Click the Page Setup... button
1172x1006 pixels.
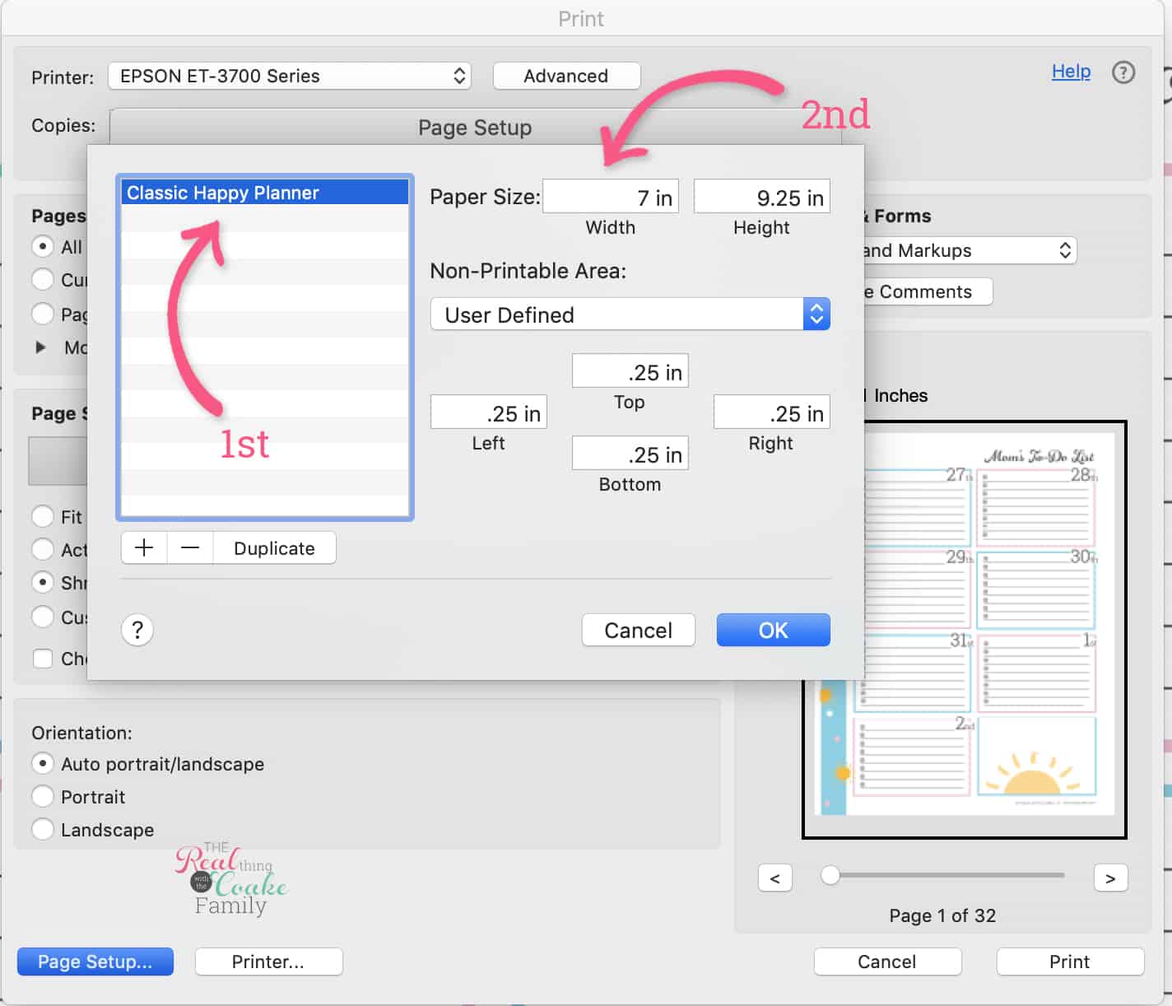[x=95, y=962]
